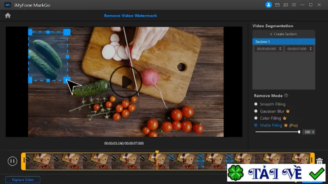This screenshot has height=184, width=328.
Task: Select the Gaussian Blur radio option
Action: 255,111
